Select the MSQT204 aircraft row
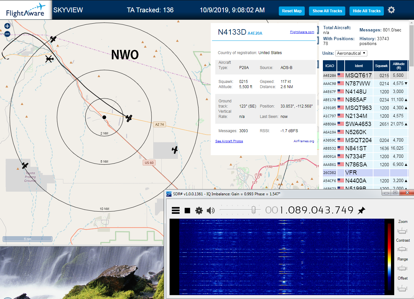This screenshot has width=414, height=299. coord(365,140)
